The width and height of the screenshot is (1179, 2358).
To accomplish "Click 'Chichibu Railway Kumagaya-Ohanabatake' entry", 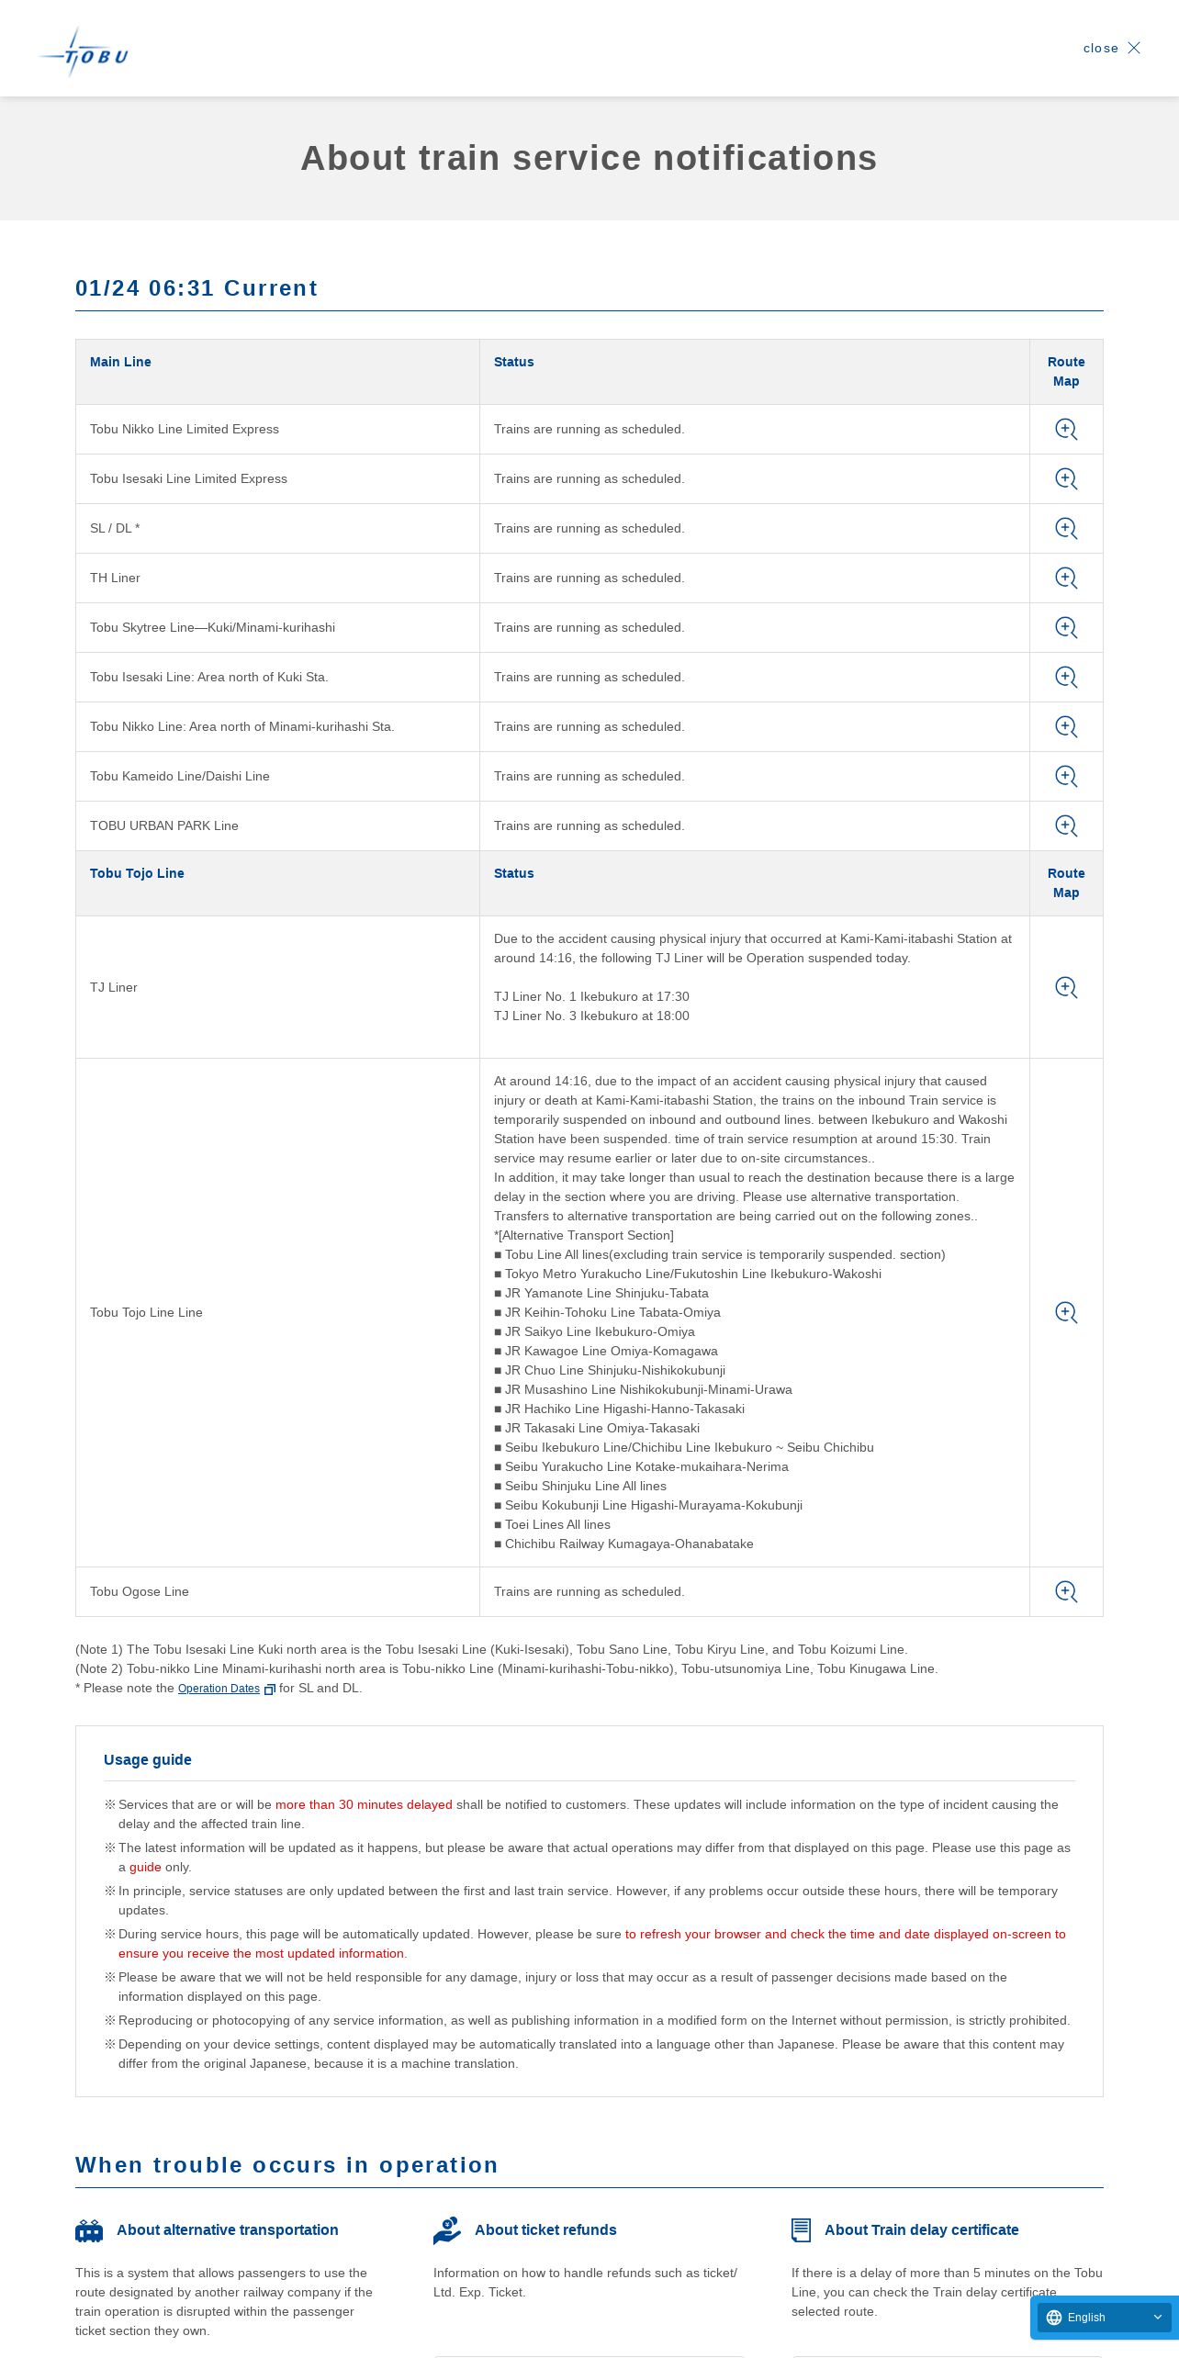I will 623,1544.
